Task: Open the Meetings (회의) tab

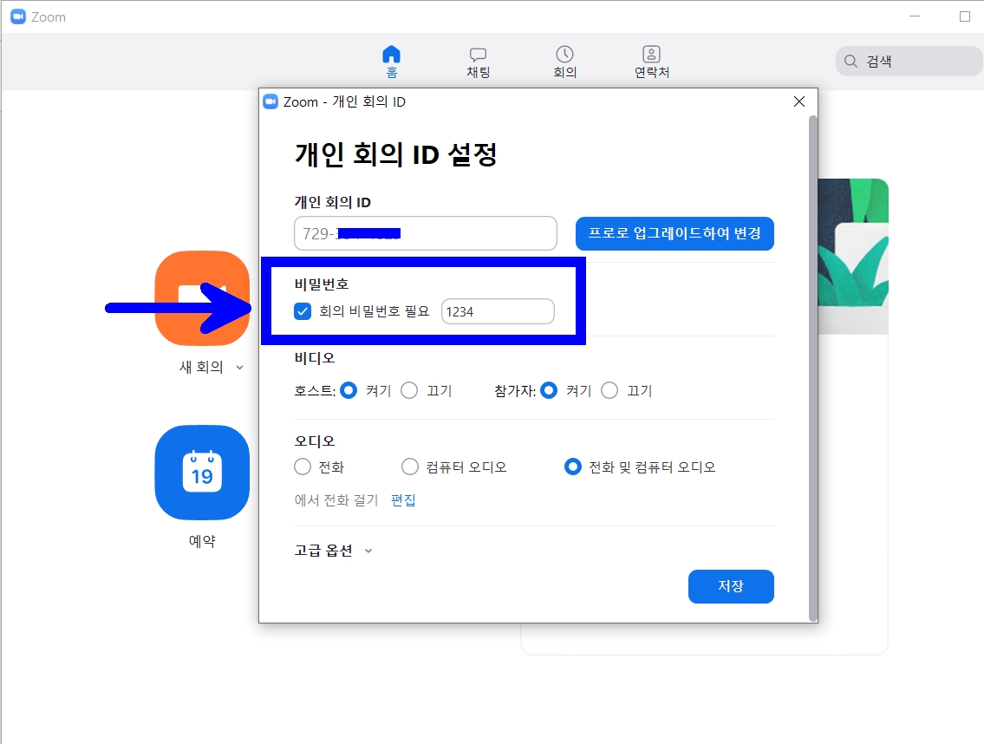Action: 564,62
